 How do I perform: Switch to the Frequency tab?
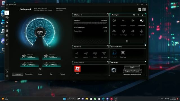17,74
